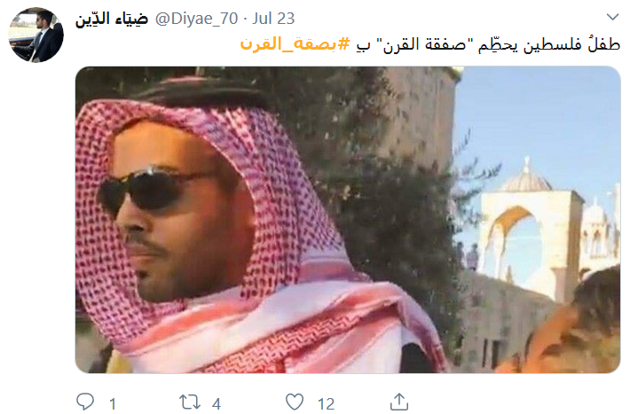630x414 pixels.
Task: Open the share upload arrow icon
Action: click(399, 402)
